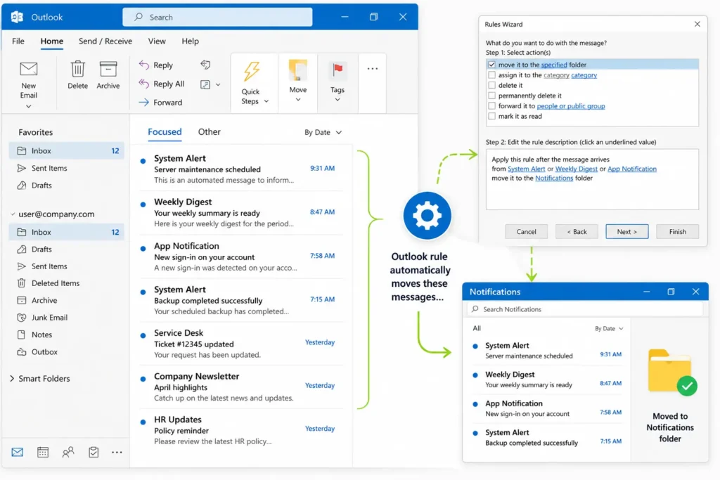Viewport: 720px width, 480px height.
Task: Open By Date sort in Notifications window
Action: [609, 329]
